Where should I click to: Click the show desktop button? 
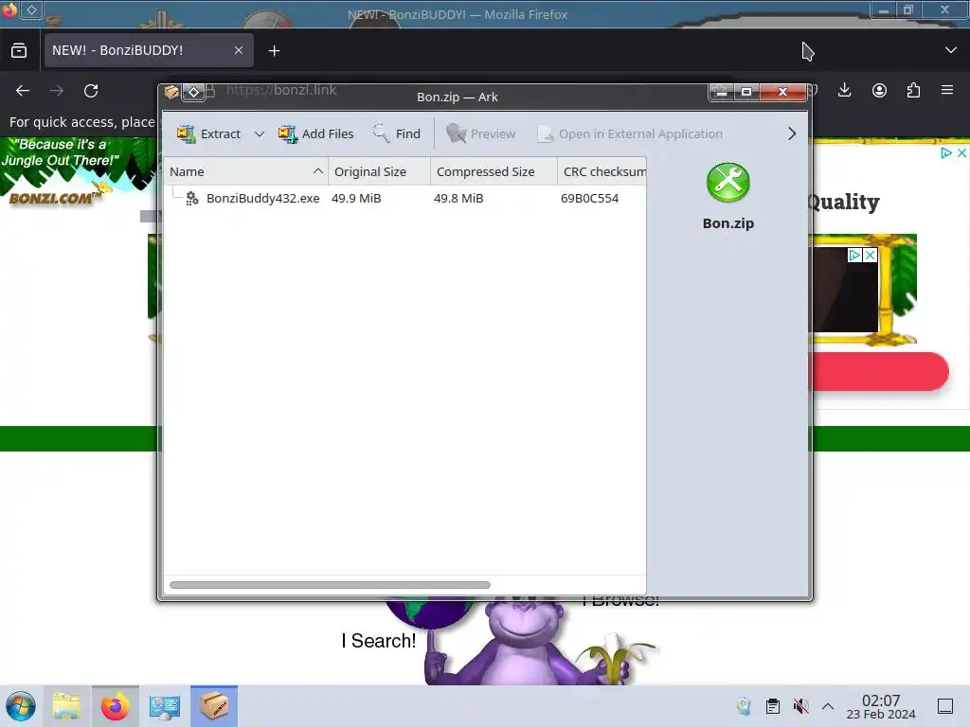tap(945, 706)
